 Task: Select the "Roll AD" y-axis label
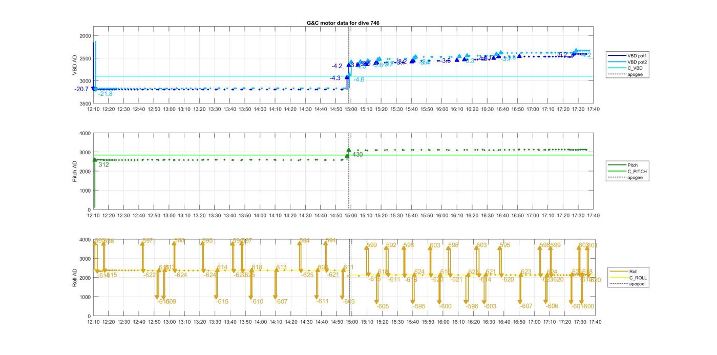[x=75, y=278]
